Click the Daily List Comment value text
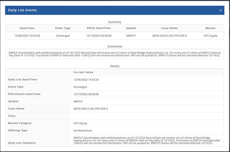 point(147,141)
